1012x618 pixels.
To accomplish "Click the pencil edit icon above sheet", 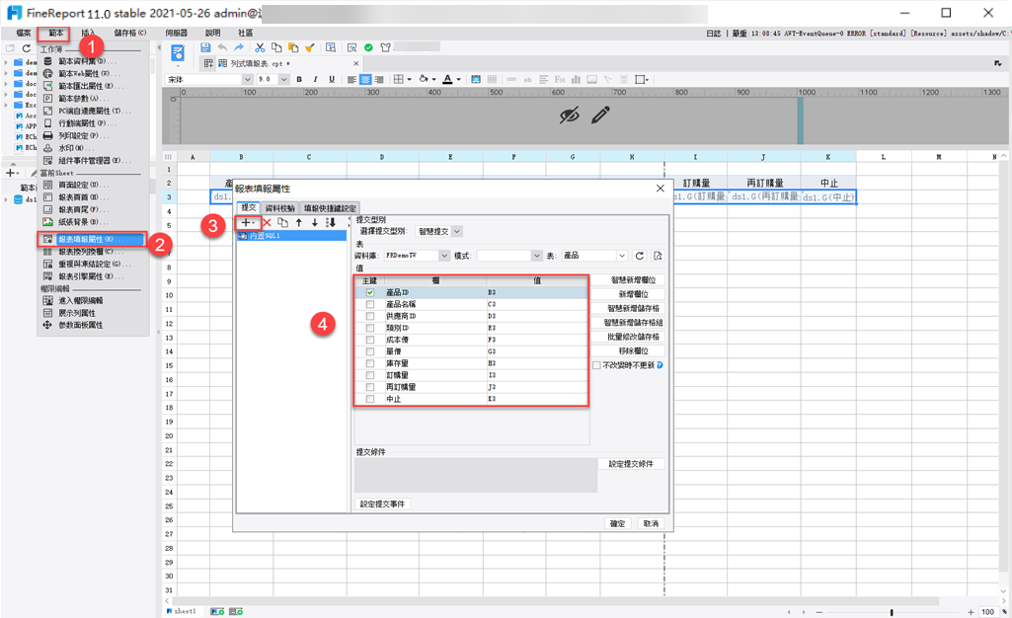I will (x=600, y=116).
